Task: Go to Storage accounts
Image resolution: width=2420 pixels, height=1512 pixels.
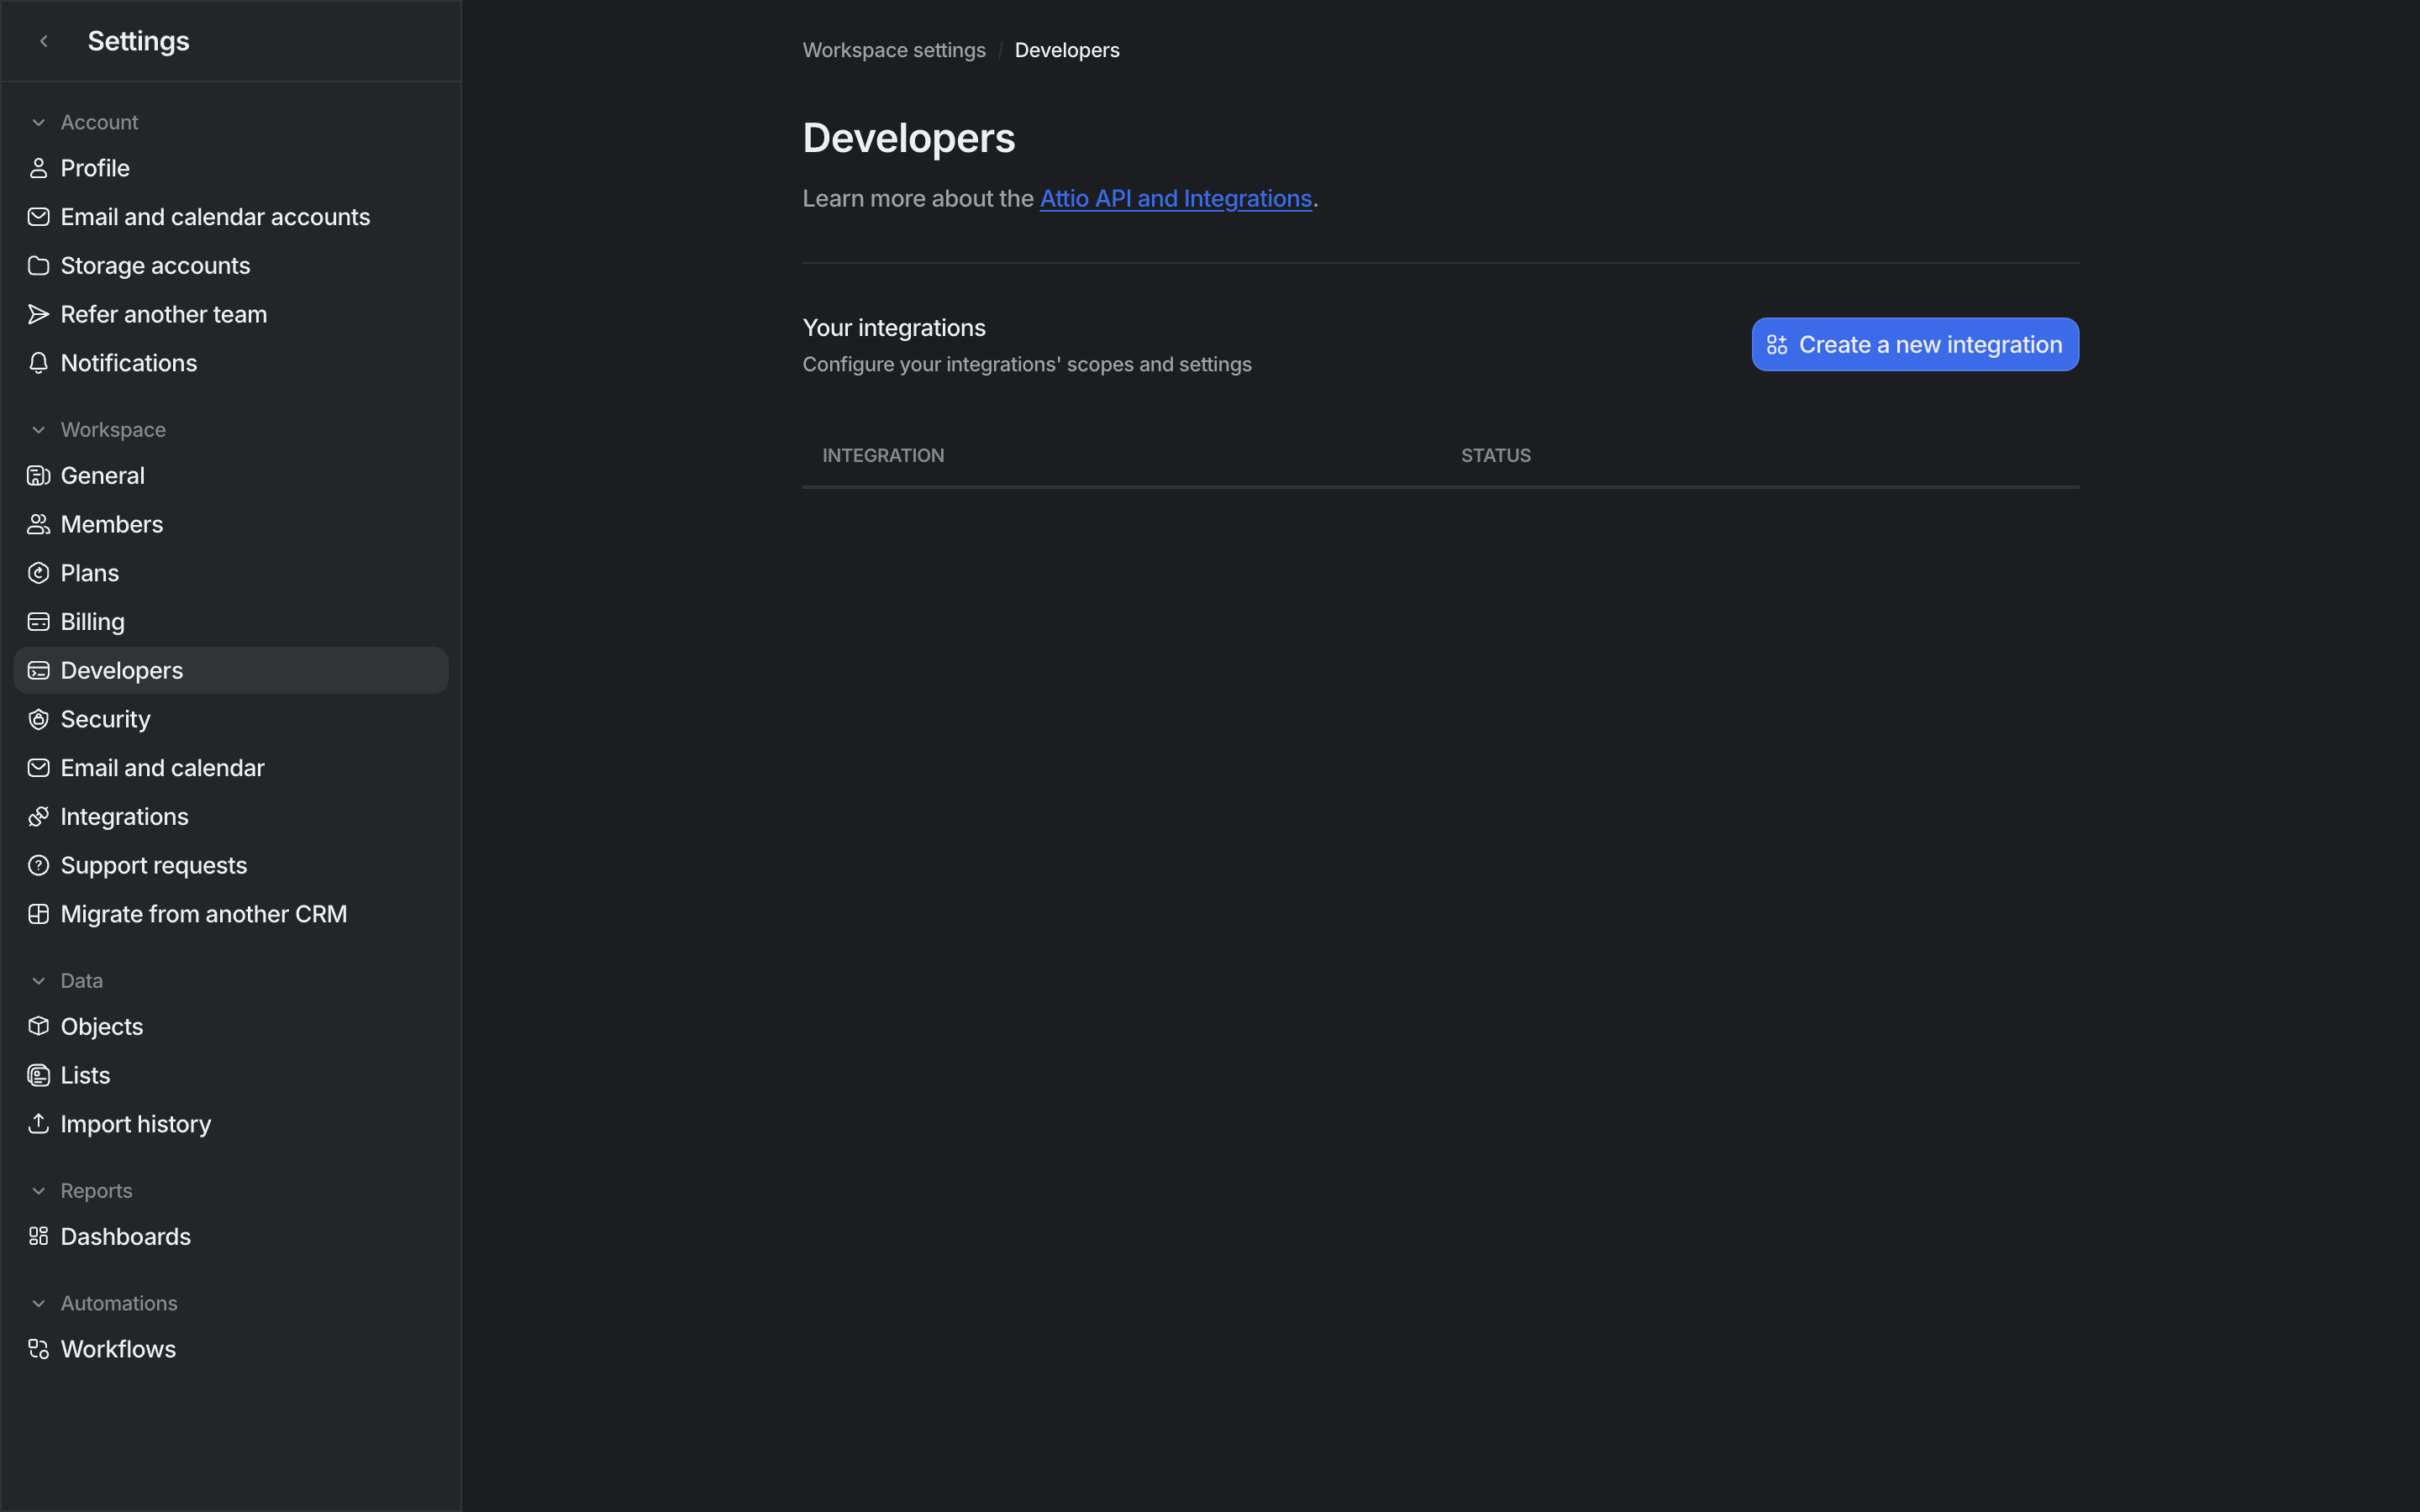Action: (231, 266)
